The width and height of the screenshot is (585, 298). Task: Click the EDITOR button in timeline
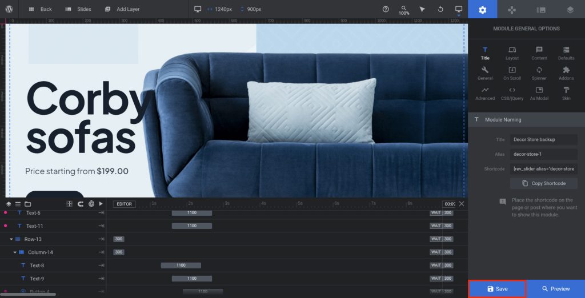click(x=124, y=204)
